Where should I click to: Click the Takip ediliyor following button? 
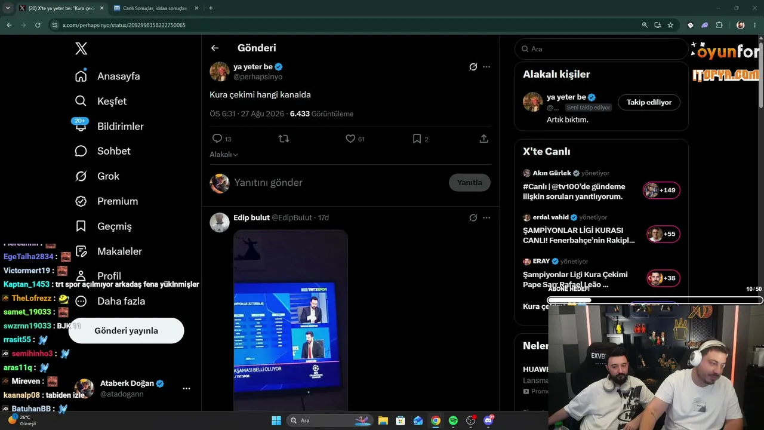click(649, 102)
